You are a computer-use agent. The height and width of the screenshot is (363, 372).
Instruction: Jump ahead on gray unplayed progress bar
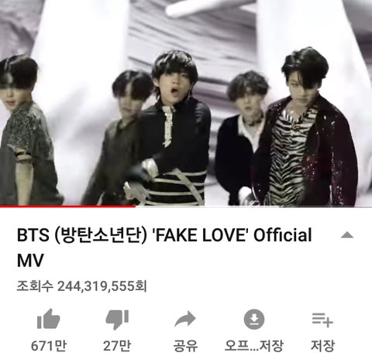[253, 206]
